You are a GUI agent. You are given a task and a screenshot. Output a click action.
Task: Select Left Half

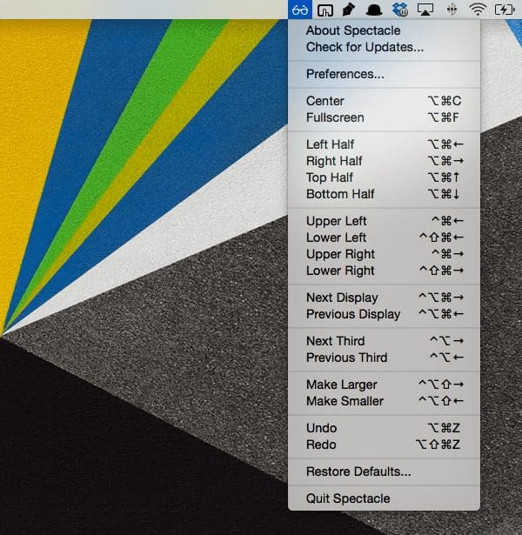tap(384, 144)
